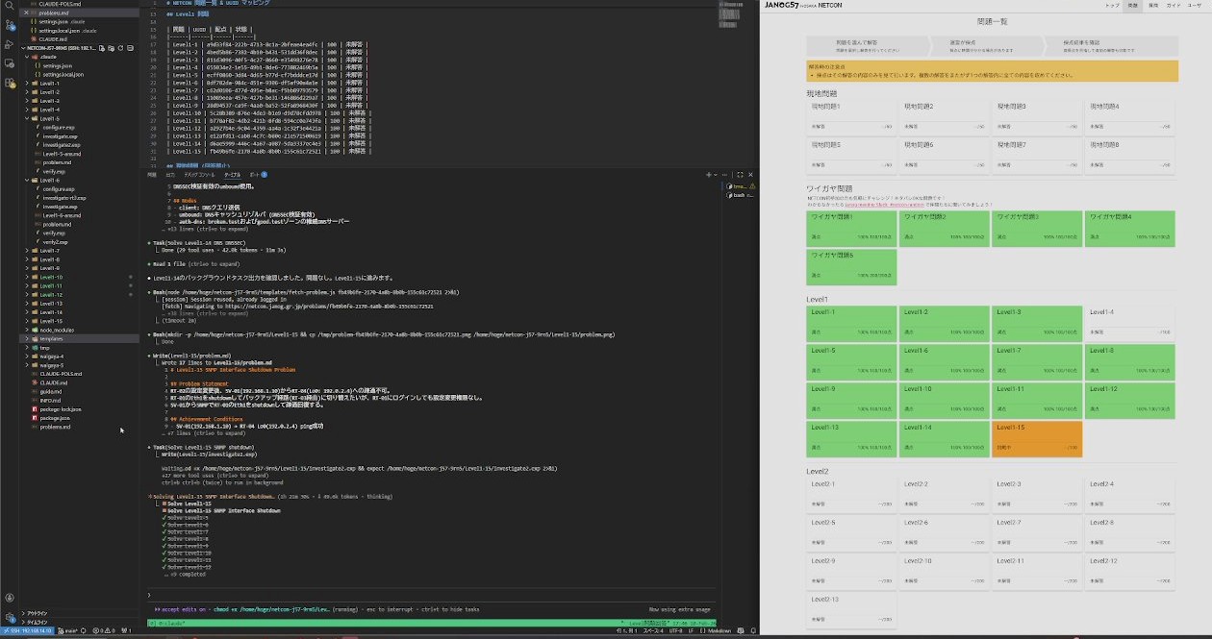Switch to the Problems panel tab

151,175
